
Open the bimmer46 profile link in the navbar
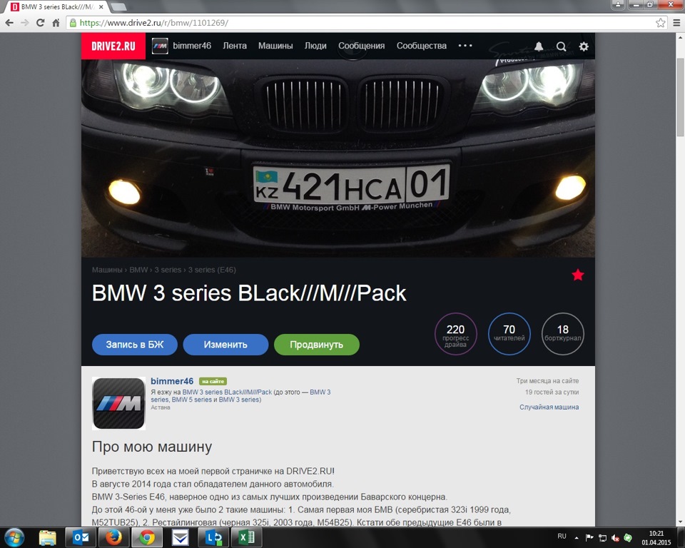[192, 46]
